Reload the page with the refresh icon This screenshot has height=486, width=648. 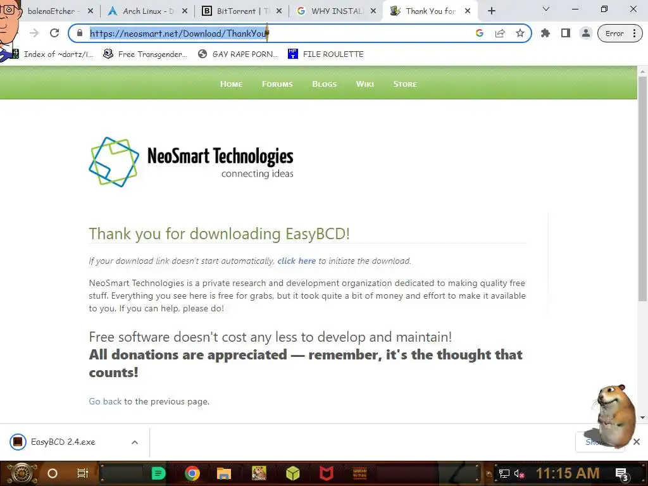(x=54, y=33)
